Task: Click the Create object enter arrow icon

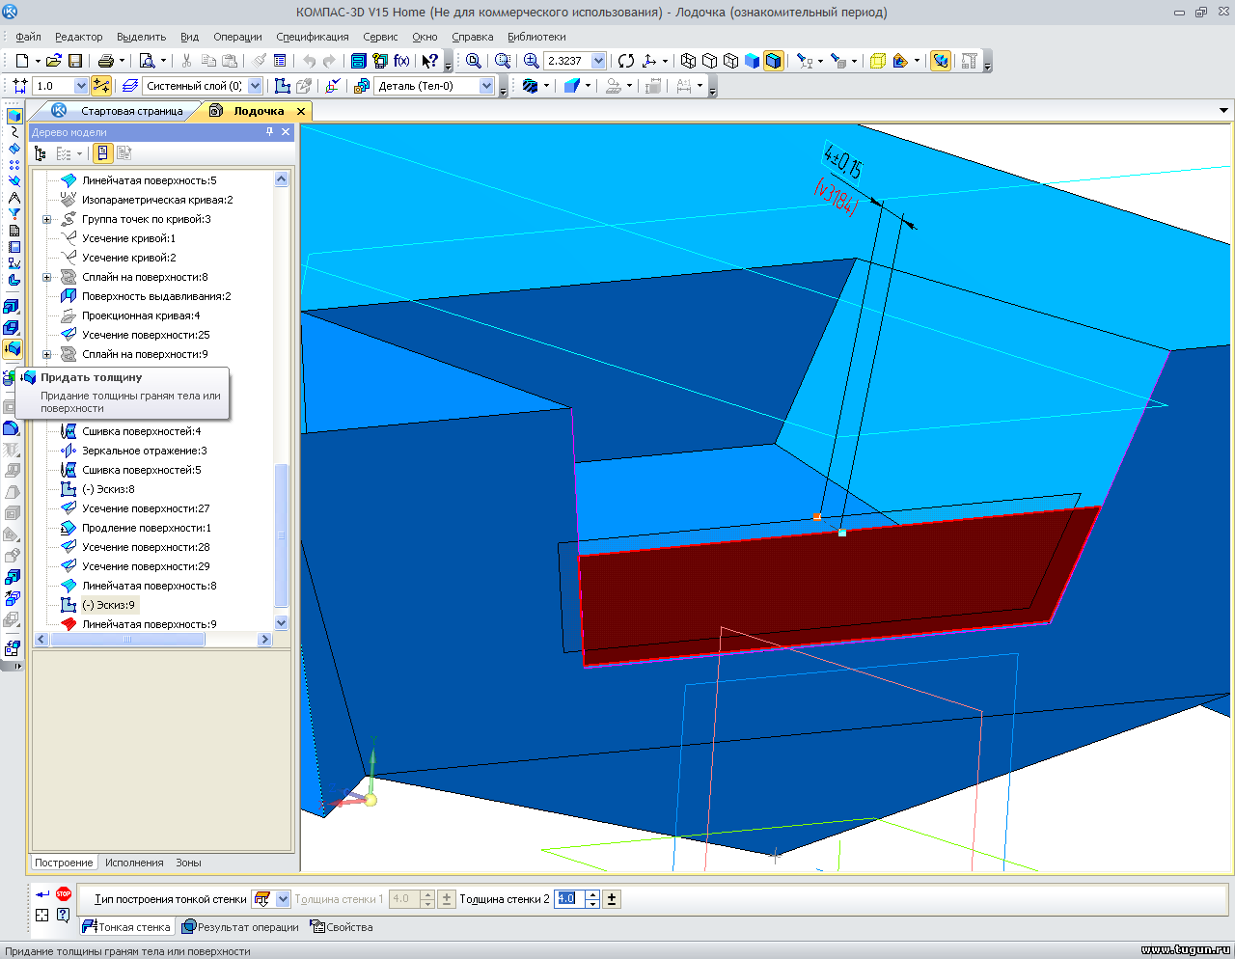Action: 42,894
